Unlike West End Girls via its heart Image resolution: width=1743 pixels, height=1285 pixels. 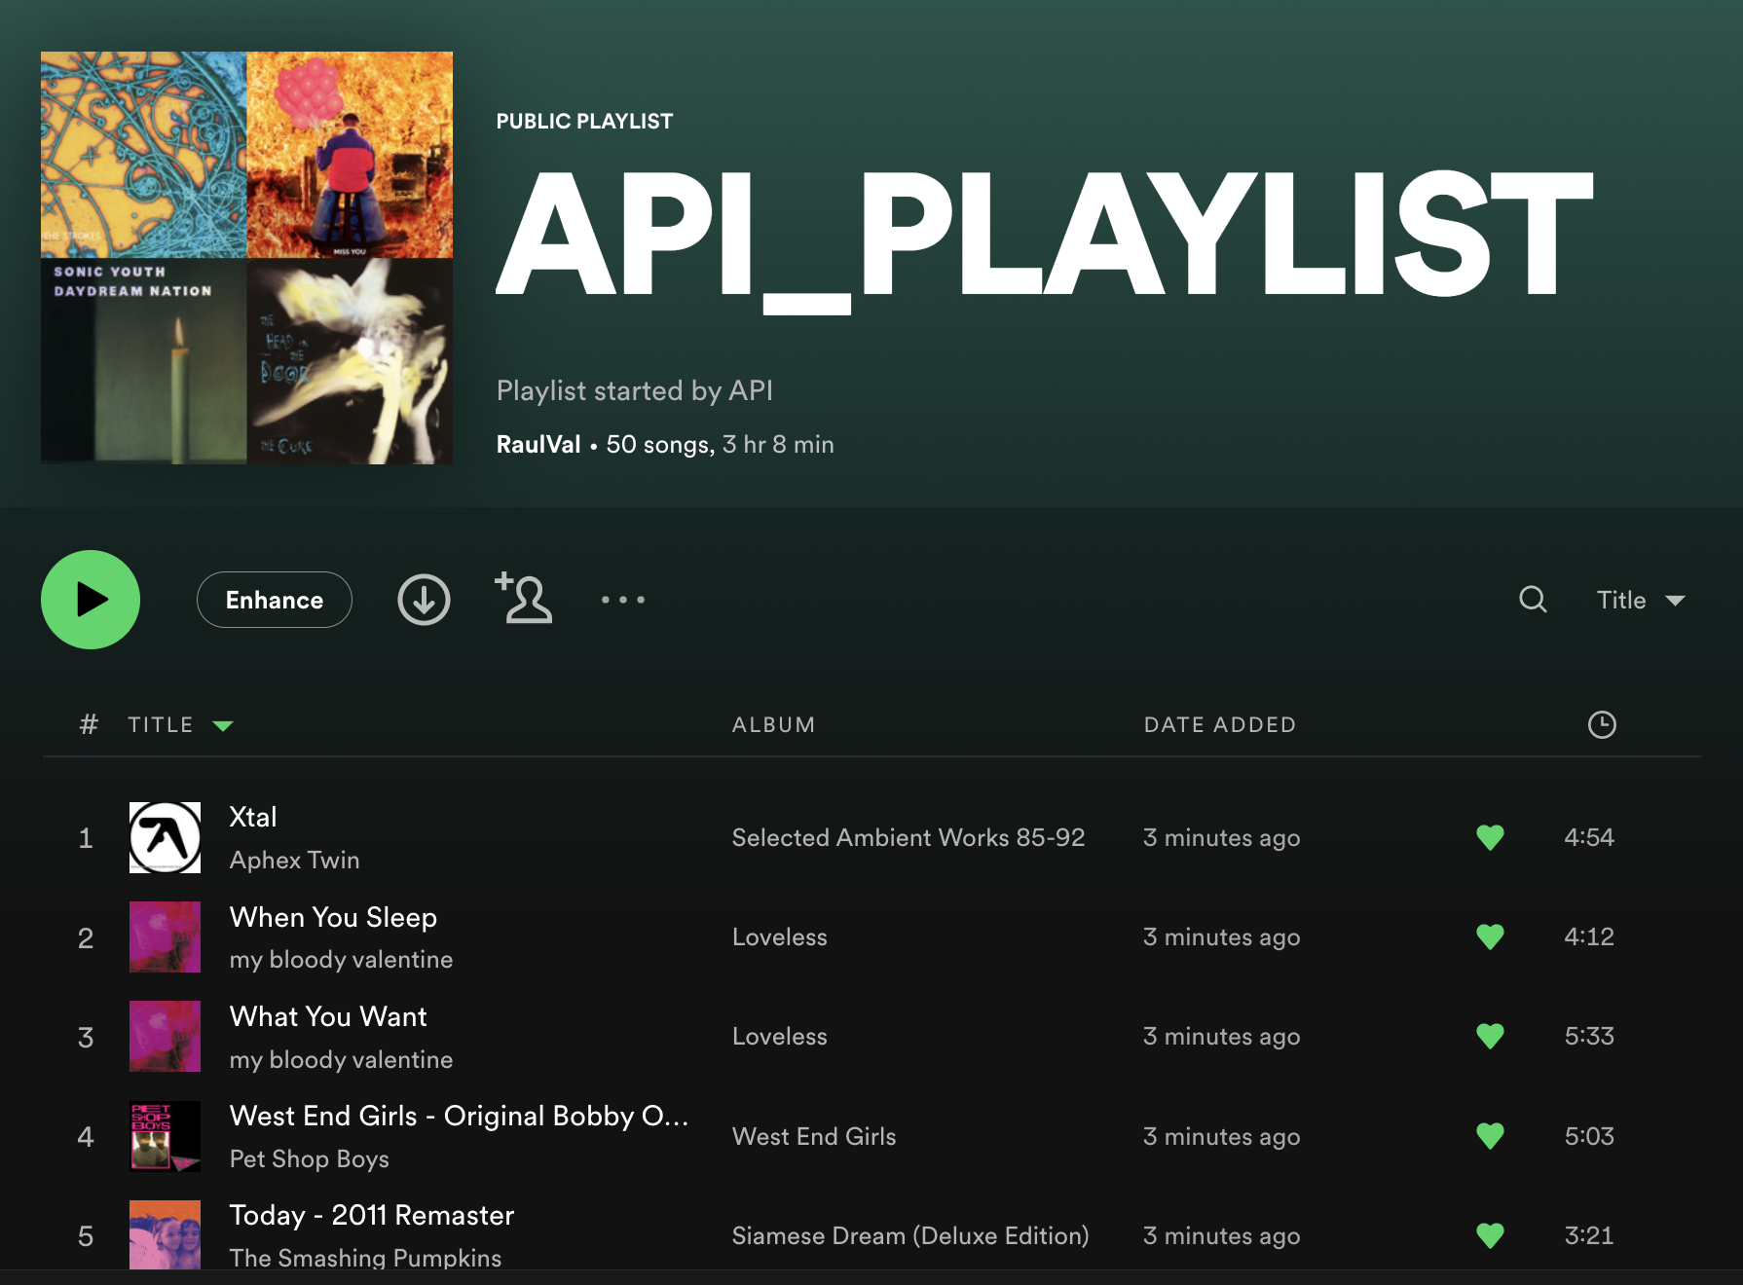[1490, 1136]
